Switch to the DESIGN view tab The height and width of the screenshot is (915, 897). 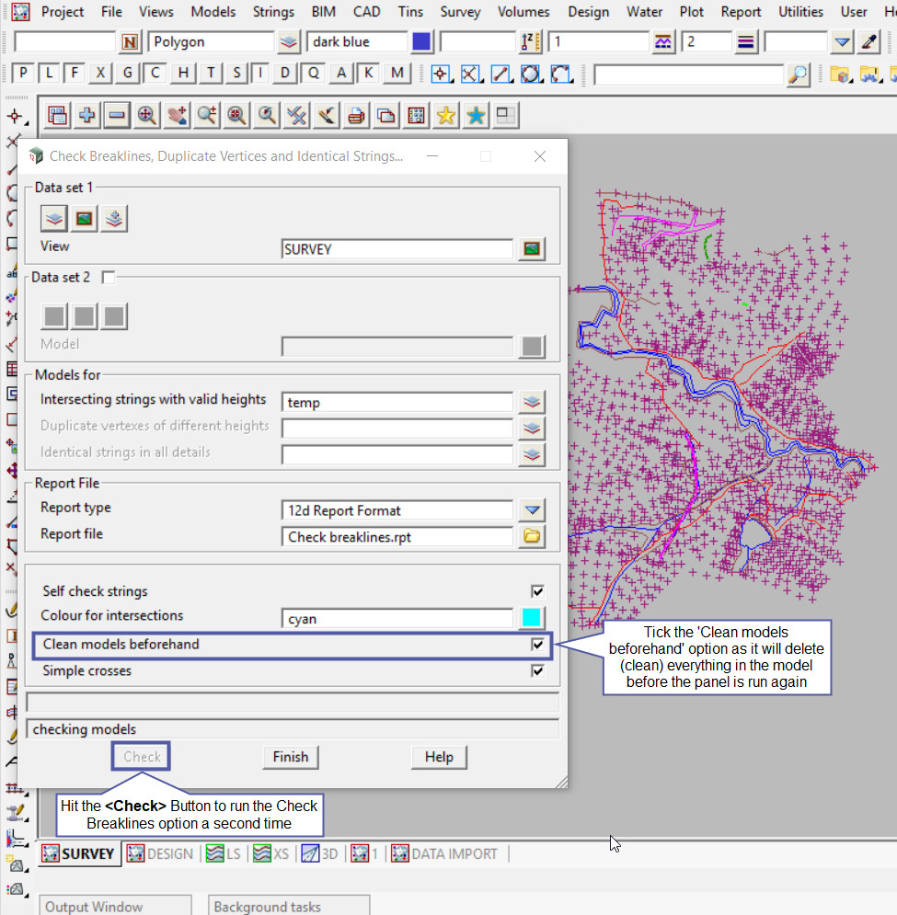[160, 853]
